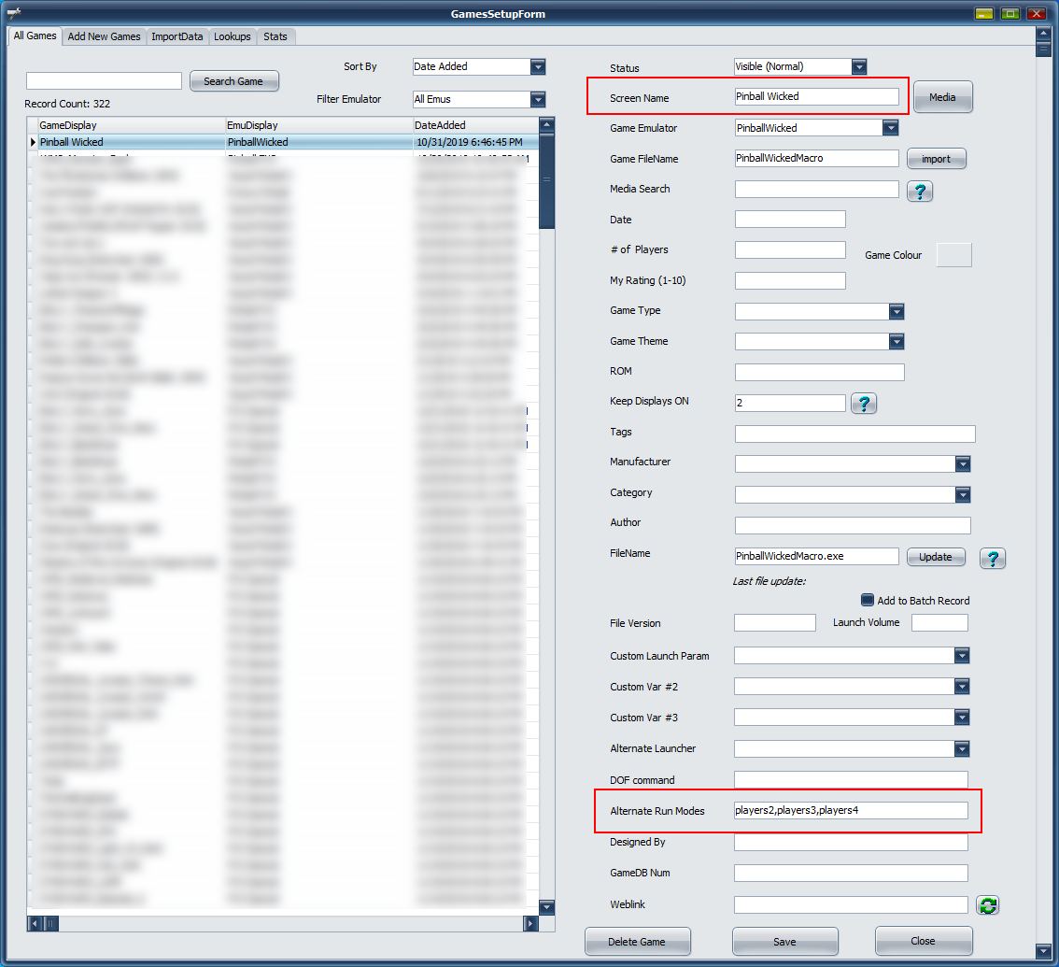
Task: Open the ImportData tab
Action: [177, 36]
